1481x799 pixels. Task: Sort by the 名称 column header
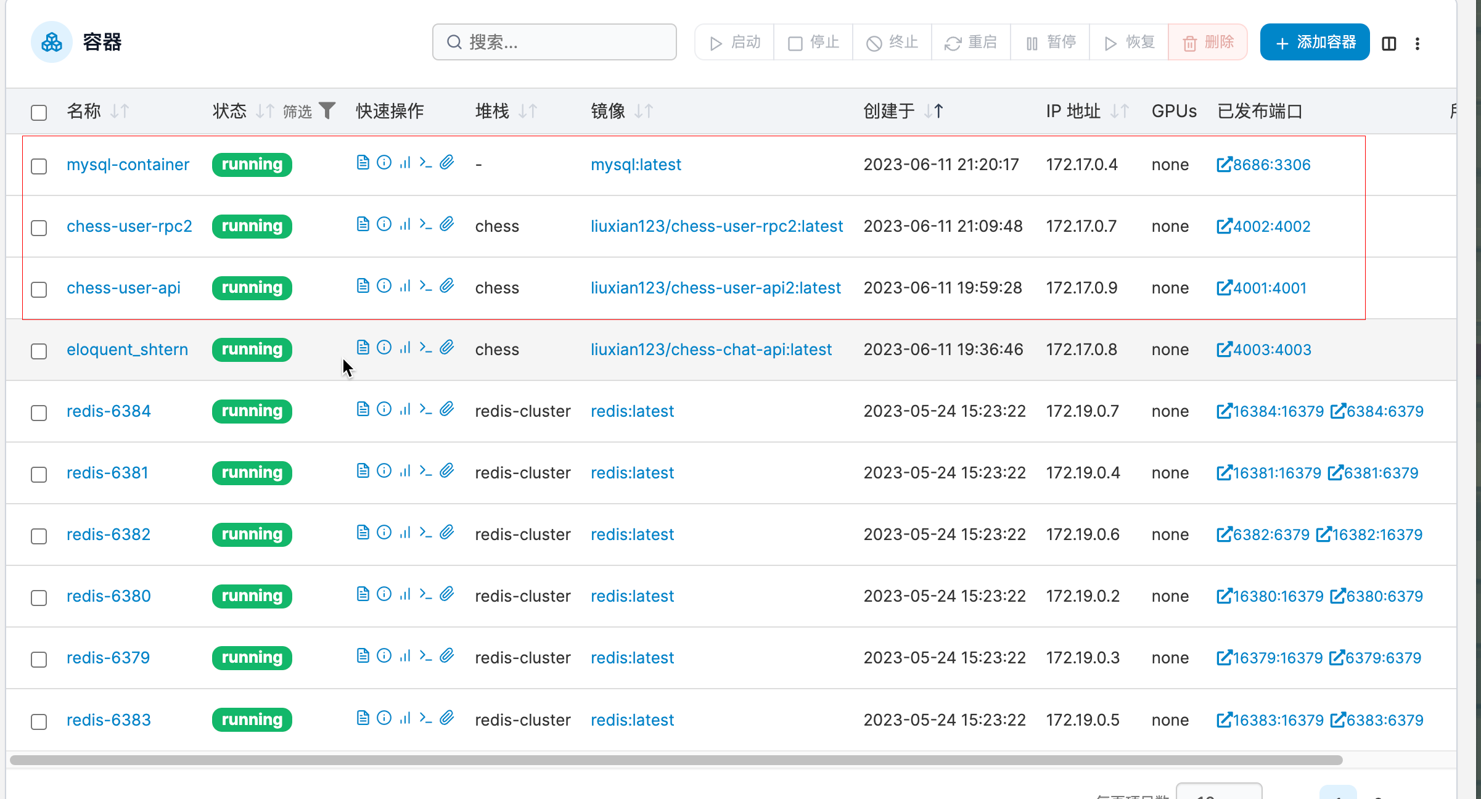(x=84, y=111)
